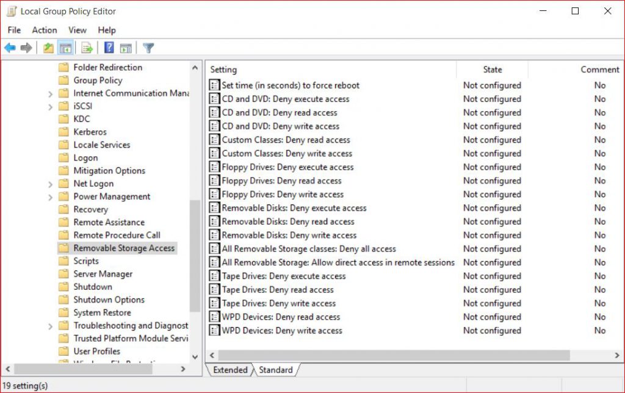The image size is (625, 393).
Task: Click the Export List toolbar icon
Action: (86, 47)
